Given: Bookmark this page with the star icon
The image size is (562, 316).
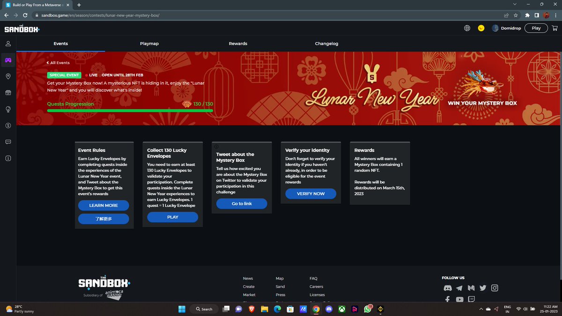Looking at the screenshot, I should (516, 15).
